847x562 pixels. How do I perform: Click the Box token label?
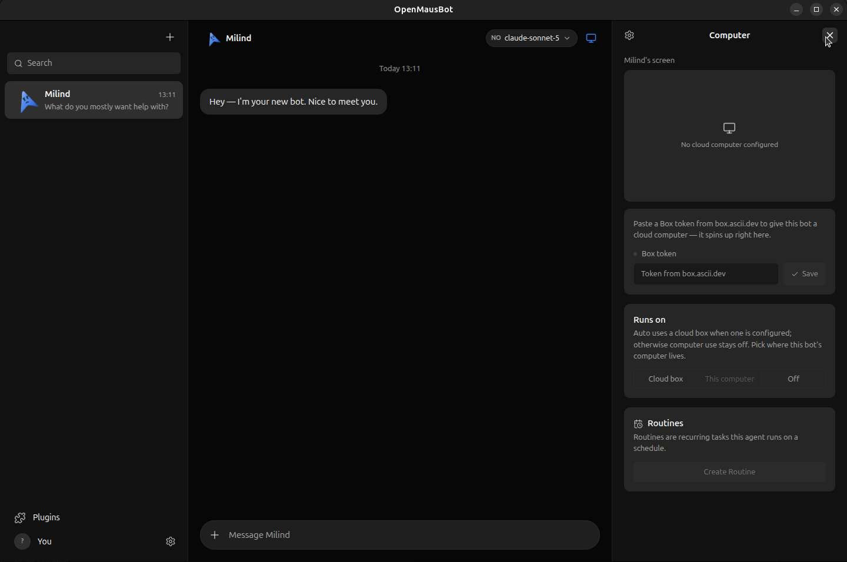(x=659, y=254)
